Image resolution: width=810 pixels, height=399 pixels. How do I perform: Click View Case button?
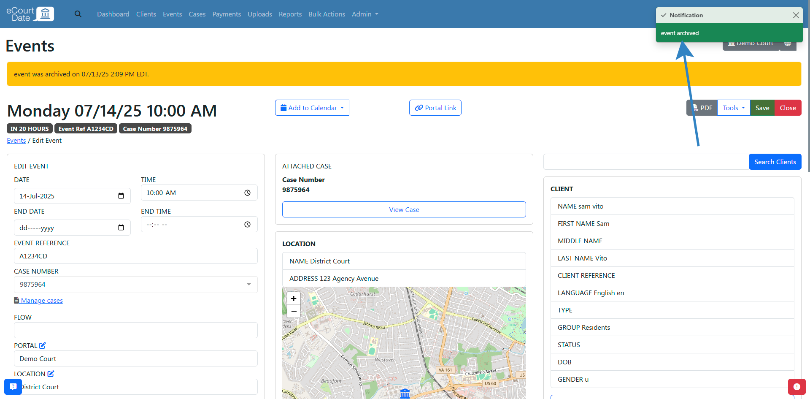pyautogui.click(x=404, y=209)
